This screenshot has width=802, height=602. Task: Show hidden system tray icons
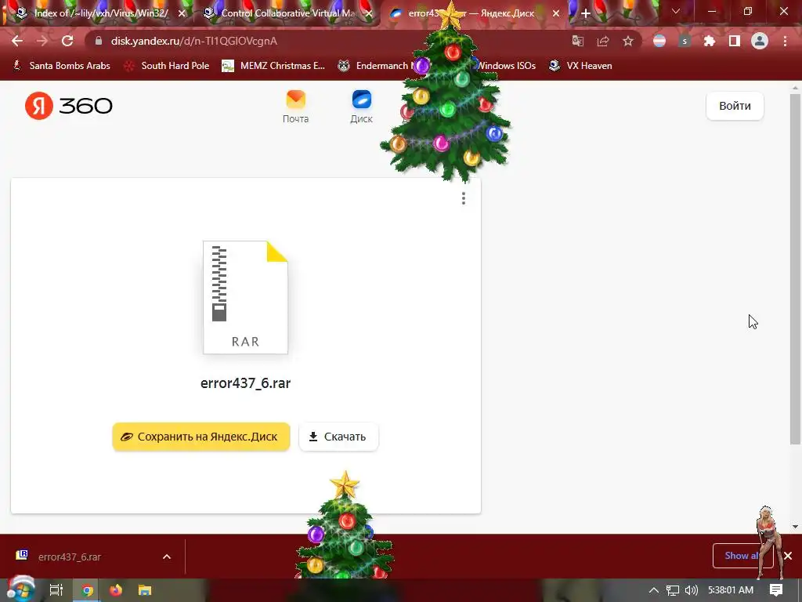coord(654,590)
